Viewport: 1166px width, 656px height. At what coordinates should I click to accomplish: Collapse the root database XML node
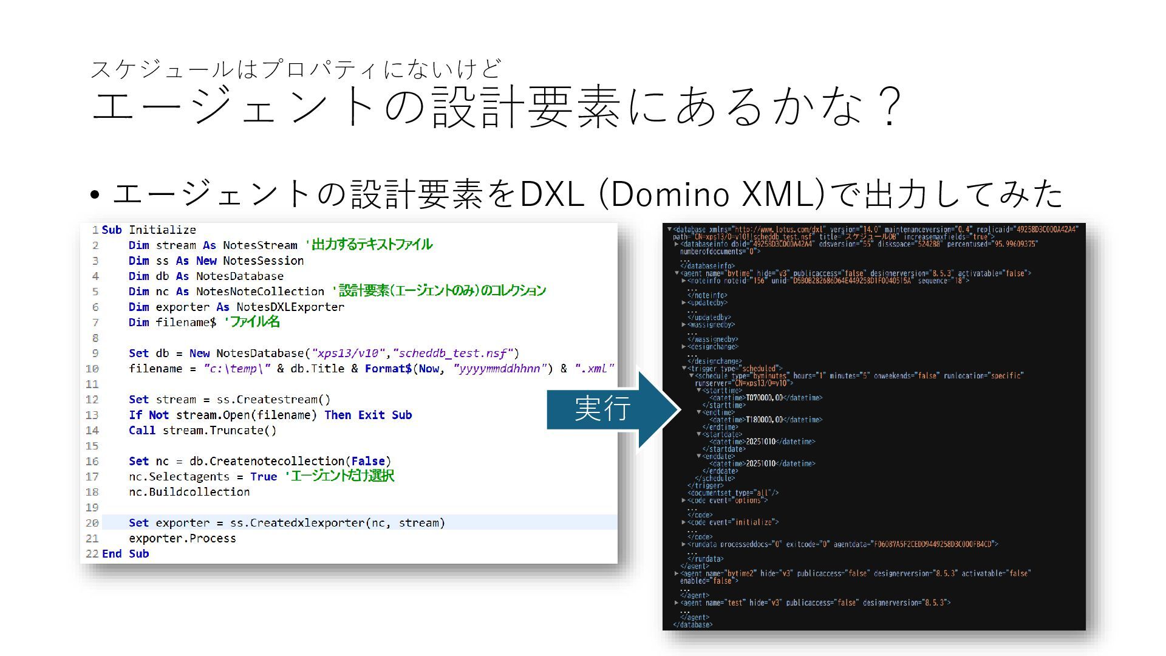[670, 230]
